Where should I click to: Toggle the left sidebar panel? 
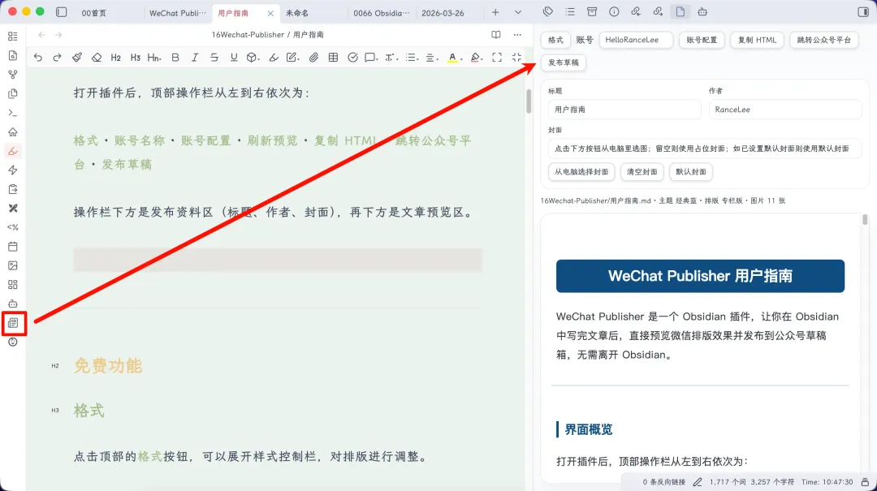click(62, 11)
